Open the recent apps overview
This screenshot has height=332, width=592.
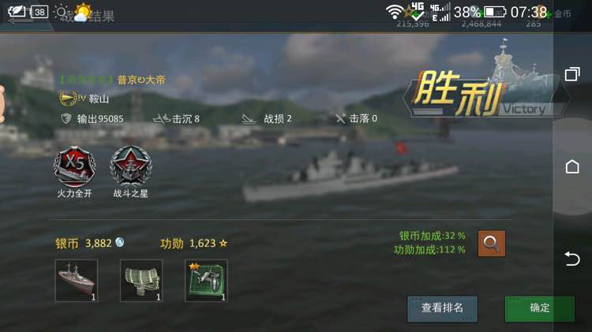(x=572, y=74)
